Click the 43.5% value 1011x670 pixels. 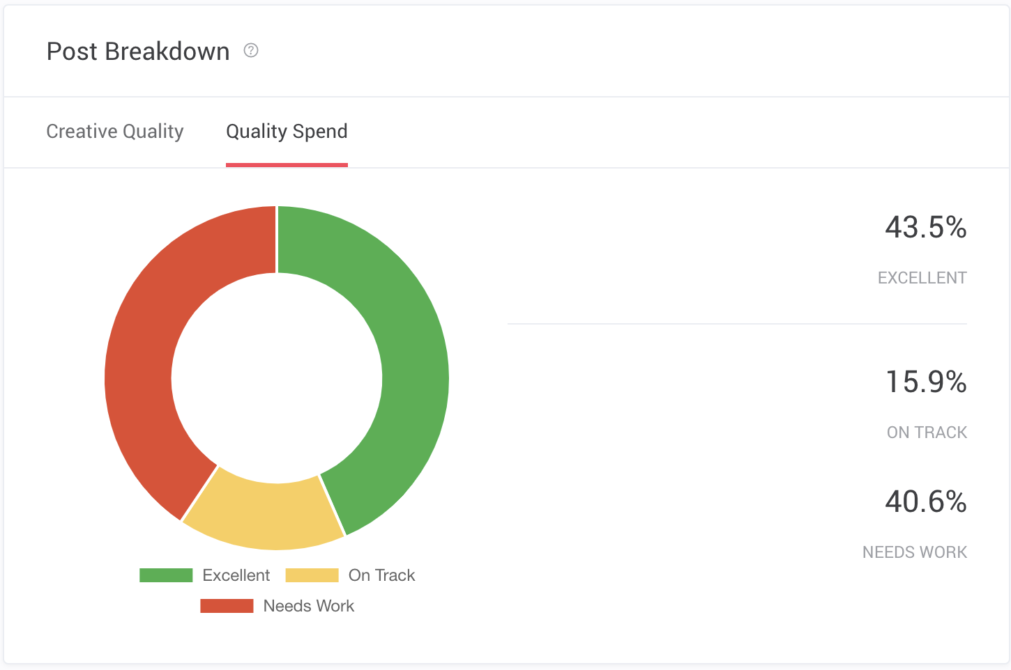click(x=926, y=228)
